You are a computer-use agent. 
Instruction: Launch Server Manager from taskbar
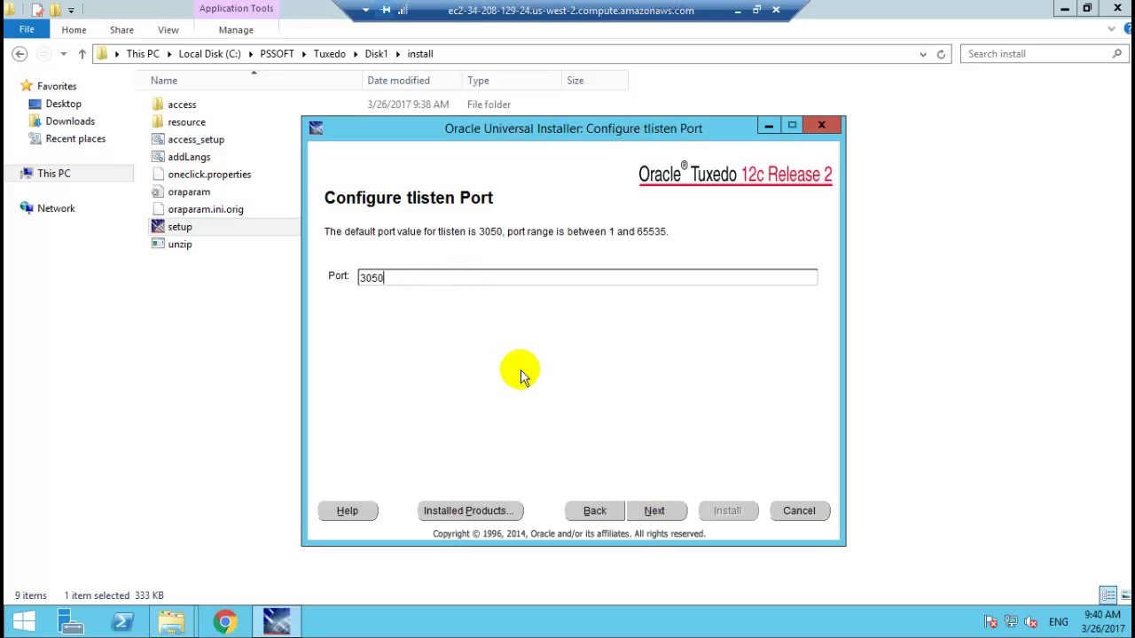tap(71, 622)
